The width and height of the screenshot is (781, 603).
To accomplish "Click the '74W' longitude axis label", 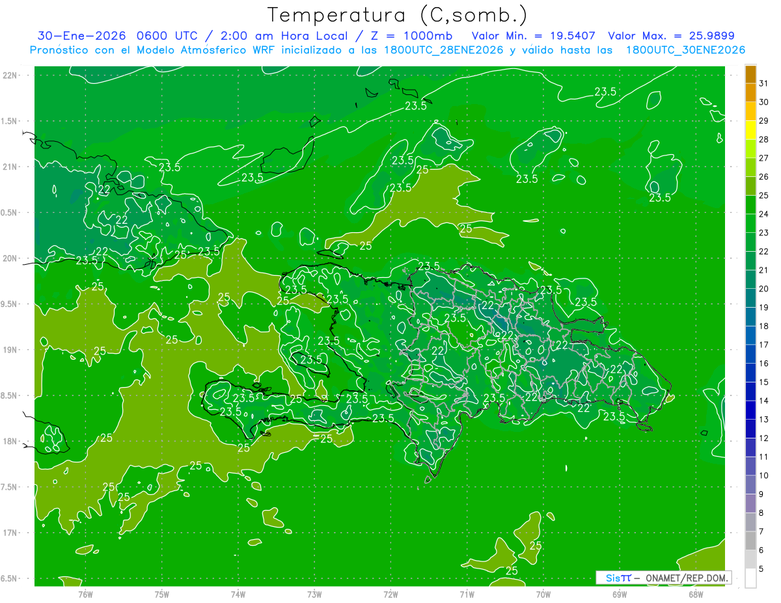I will 238,594.
